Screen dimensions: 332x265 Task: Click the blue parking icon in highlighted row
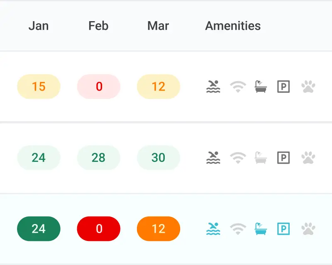(x=283, y=229)
